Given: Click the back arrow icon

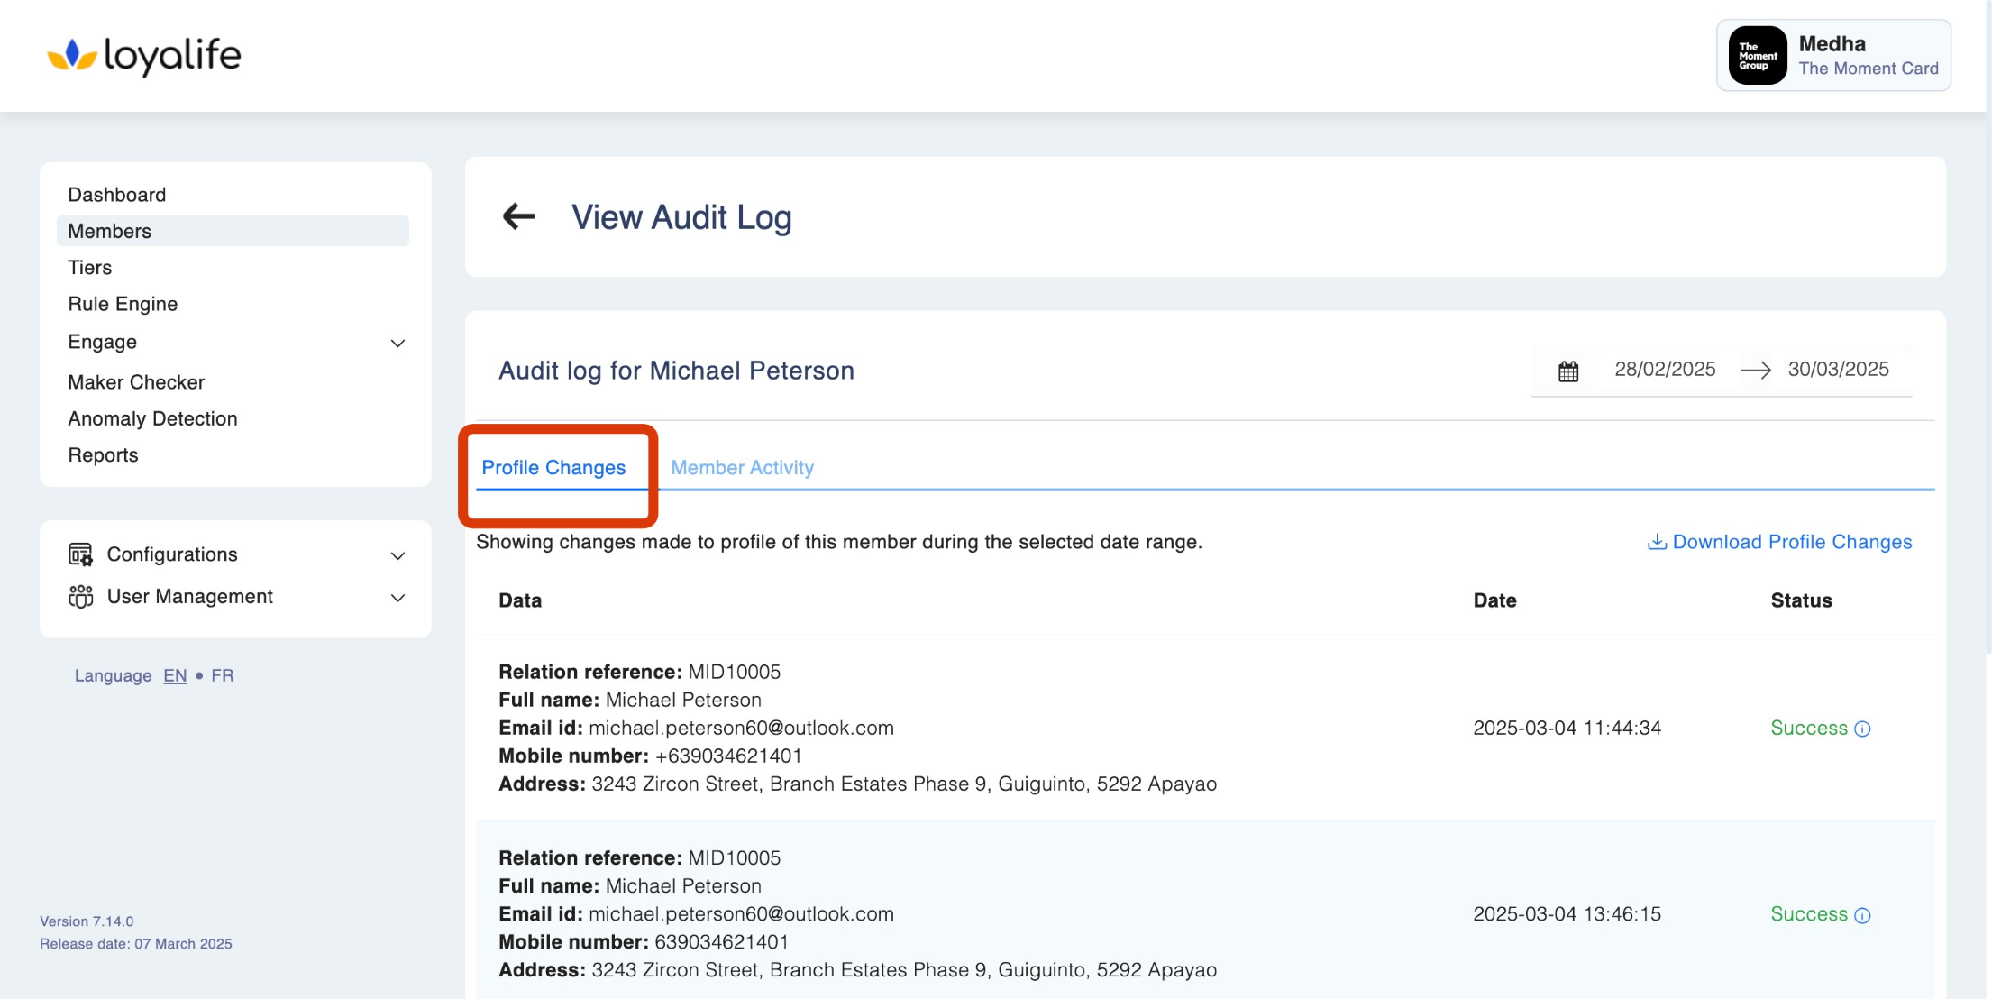Looking at the screenshot, I should [x=518, y=216].
